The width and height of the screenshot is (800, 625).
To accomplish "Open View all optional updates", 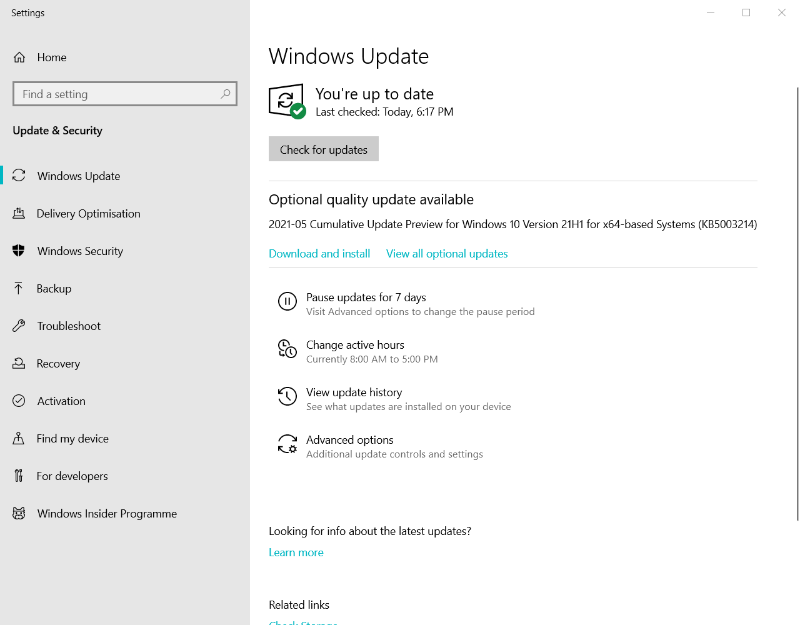I will [x=447, y=253].
